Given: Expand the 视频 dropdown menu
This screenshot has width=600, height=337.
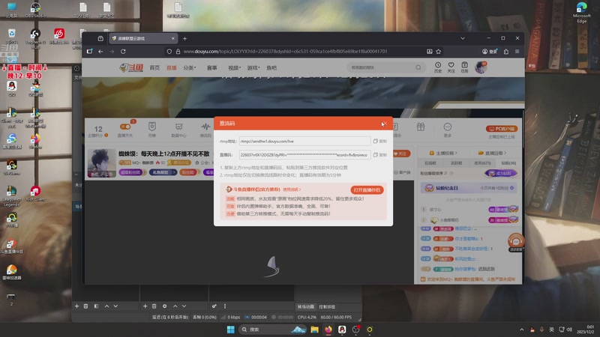Looking at the screenshot, I should (x=234, y=67).
